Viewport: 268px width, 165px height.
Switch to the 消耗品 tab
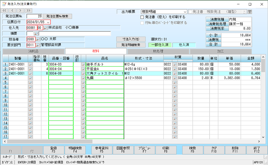[33, 51]
